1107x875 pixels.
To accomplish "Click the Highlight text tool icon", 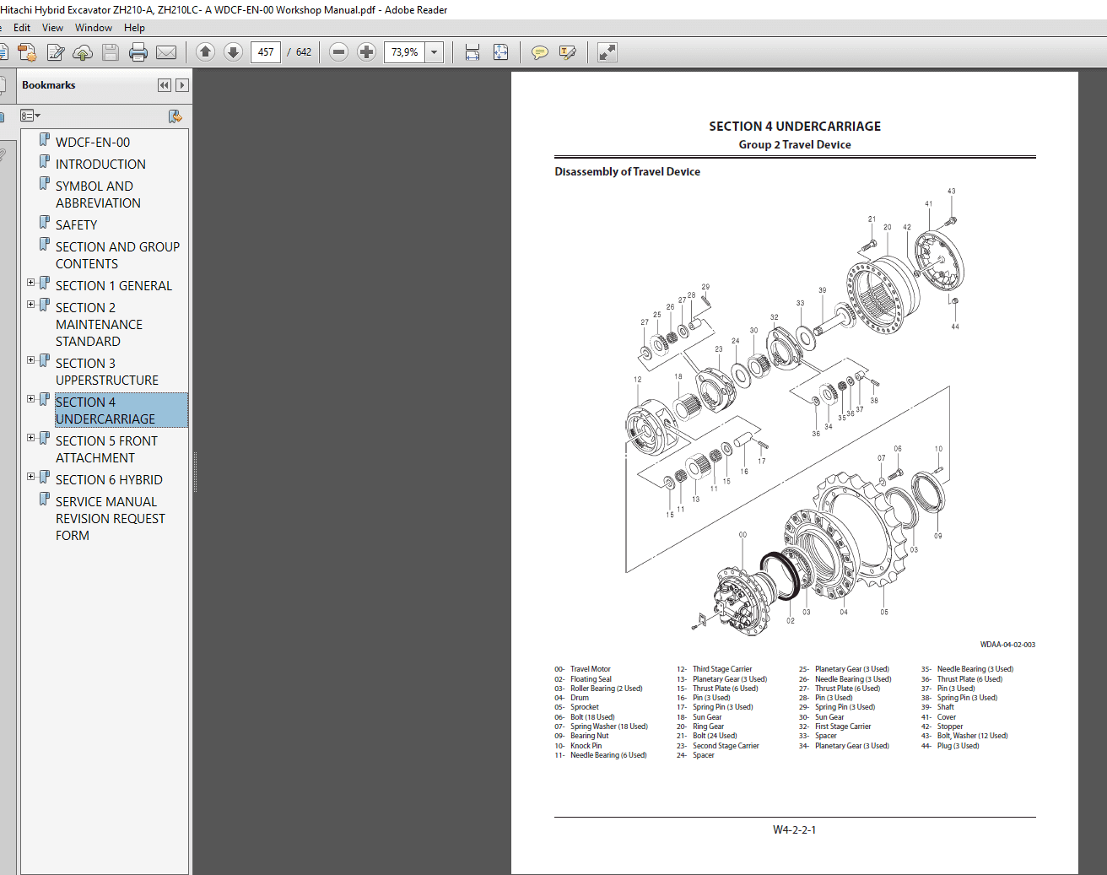I will 567,52.
